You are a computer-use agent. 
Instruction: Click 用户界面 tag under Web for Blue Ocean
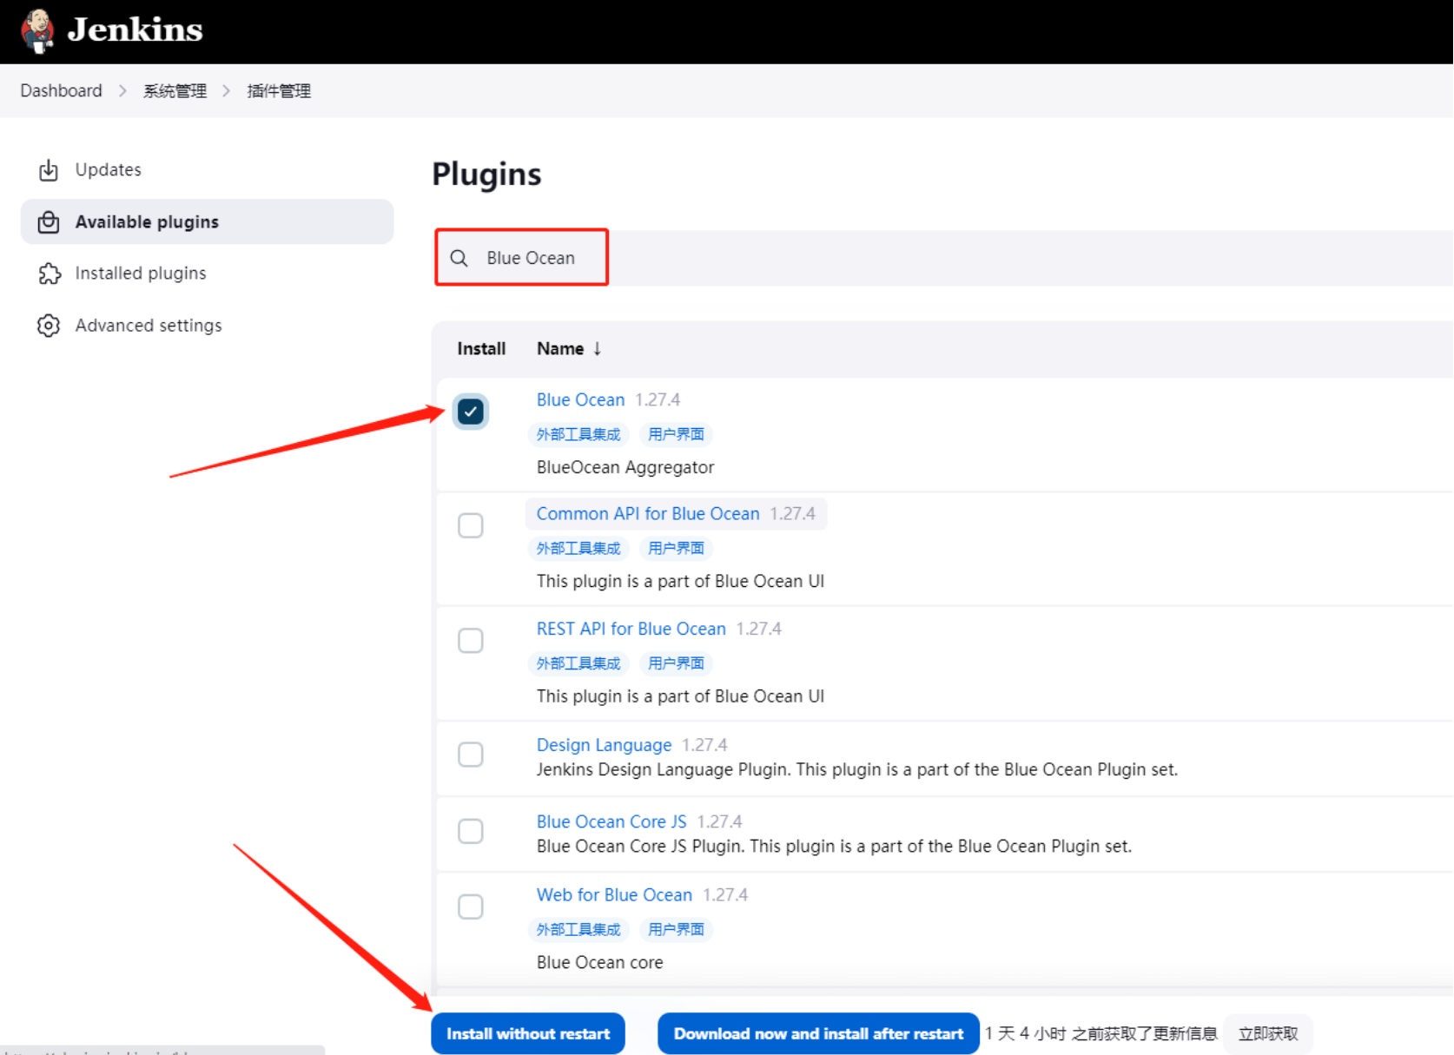coord(676,930)
